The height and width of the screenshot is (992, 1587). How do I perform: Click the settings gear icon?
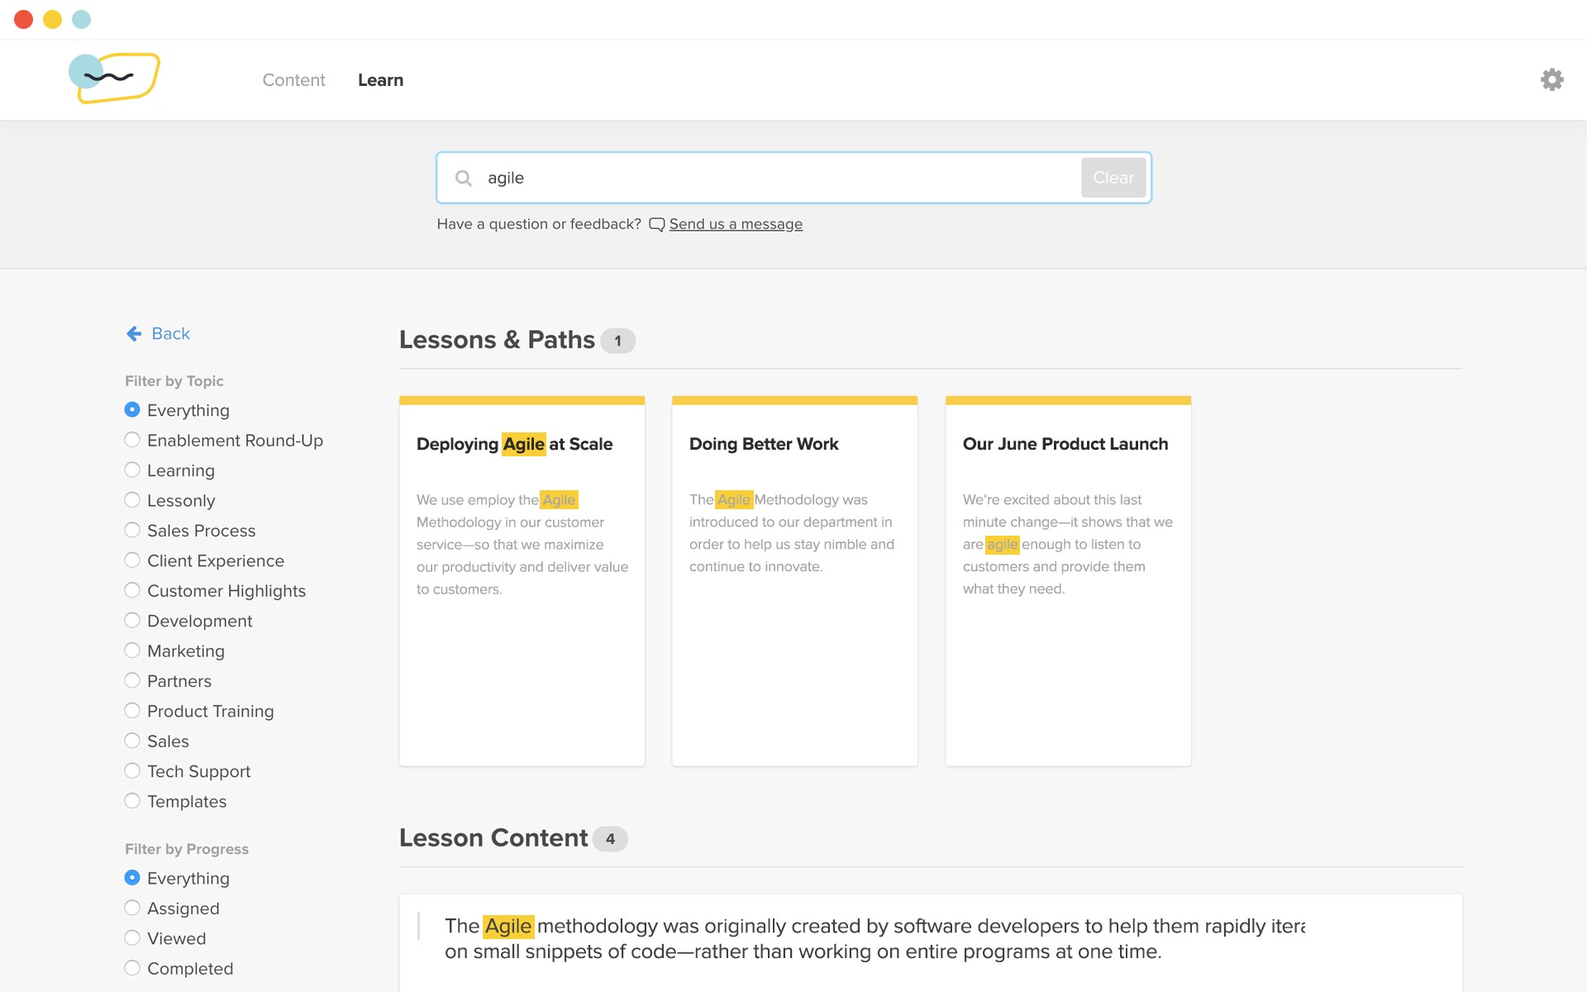click(1551, 79)
